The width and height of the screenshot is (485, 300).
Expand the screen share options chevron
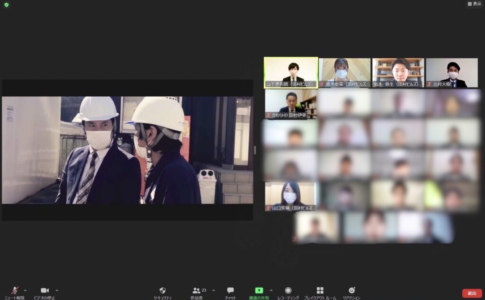coord(271,290)
